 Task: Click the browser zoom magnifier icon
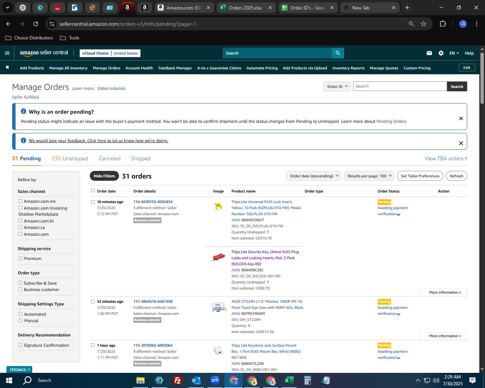tap(411, 24)
